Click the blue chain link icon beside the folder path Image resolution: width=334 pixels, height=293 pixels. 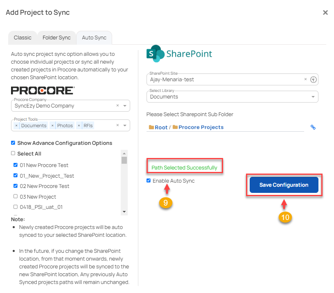pyautogui.click(x=313, y=127)
